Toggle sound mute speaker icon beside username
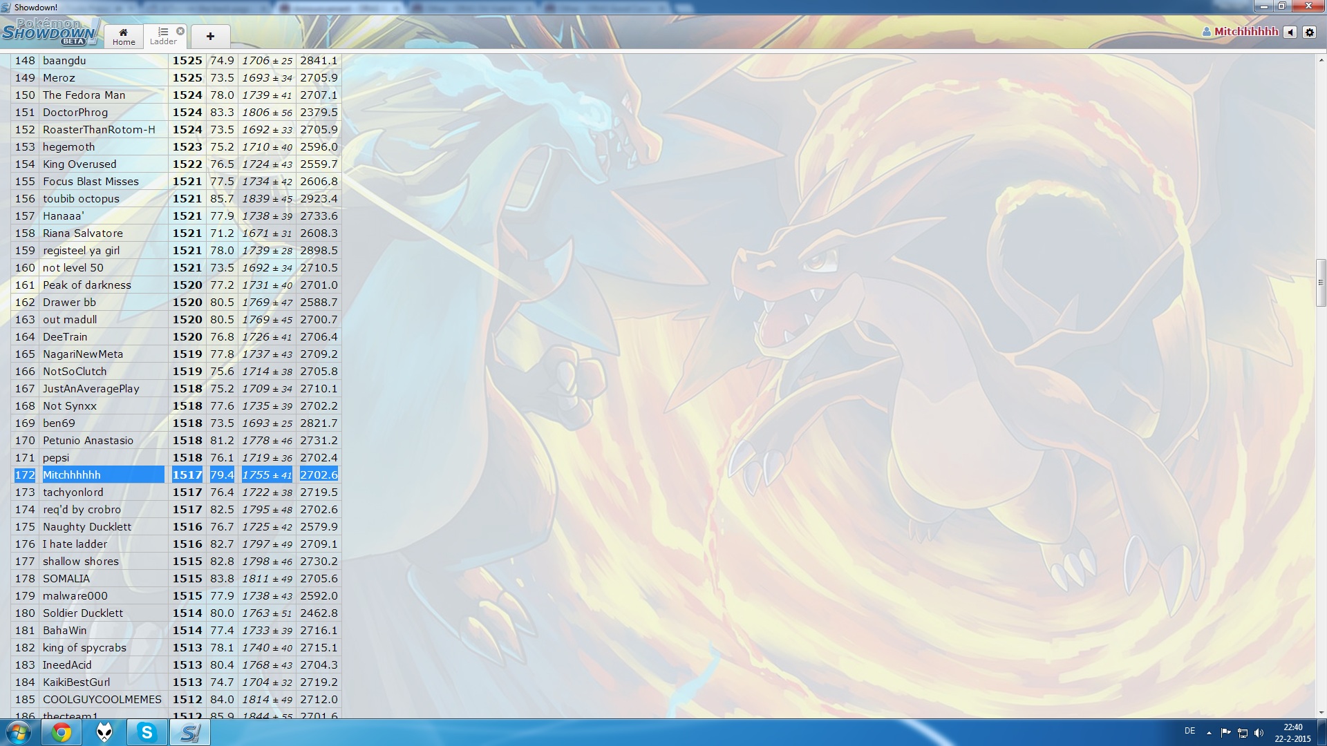Viewport: 1327px width, 746px height. point(1290,32)
